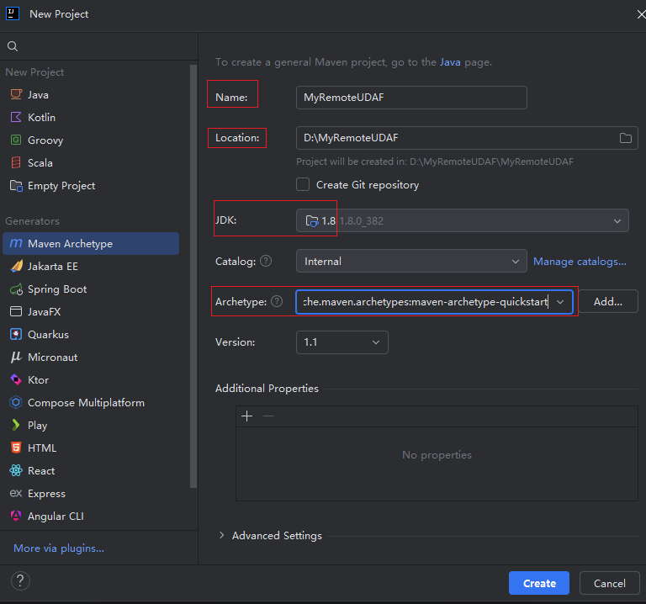Click the Name input field
Image resolution: width=646 pixels, height=604 pixels.
[411, 98]
